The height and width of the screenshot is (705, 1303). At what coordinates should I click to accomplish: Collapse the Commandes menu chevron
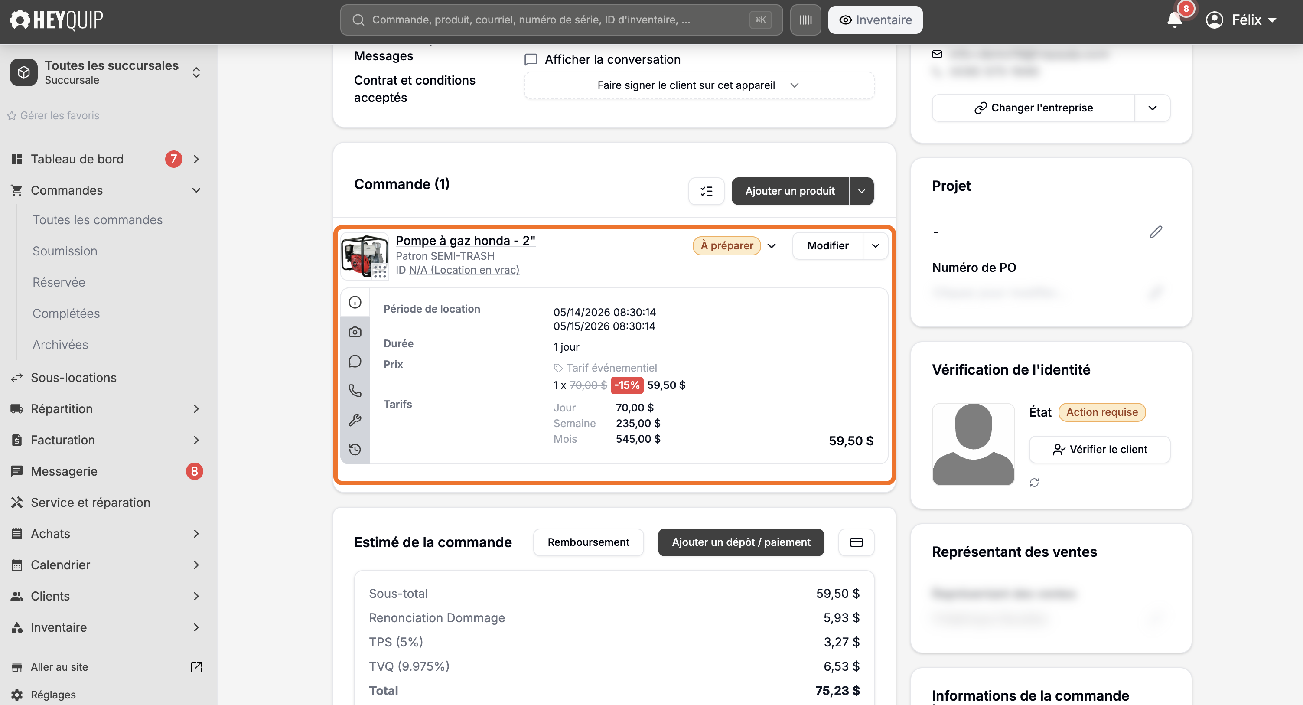coord(196,190)
